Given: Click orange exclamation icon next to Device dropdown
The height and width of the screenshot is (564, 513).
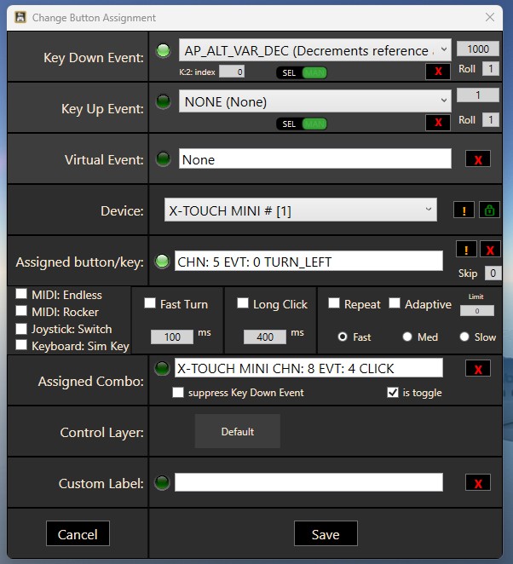Looking at the screenshot, I should click(x=464, y=210).
